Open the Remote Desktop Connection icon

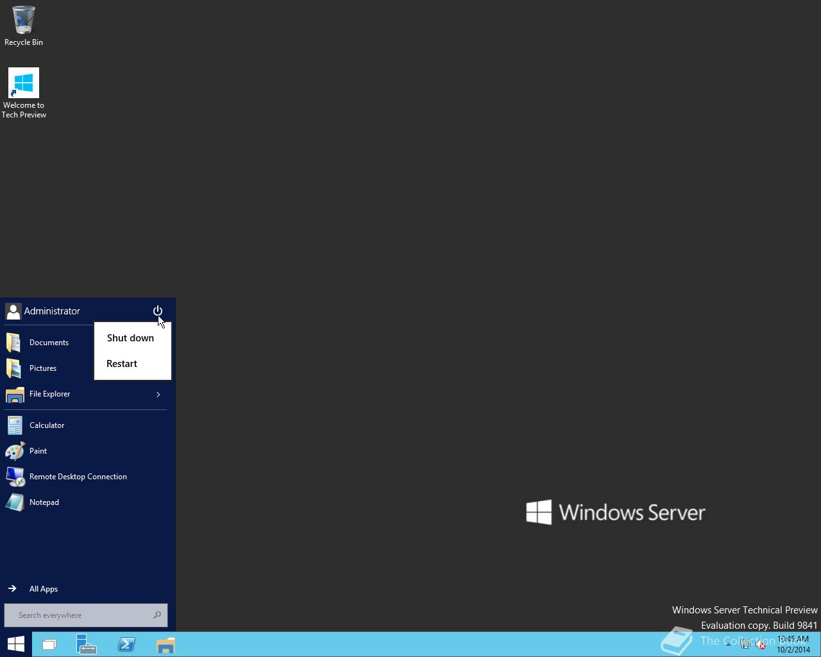click(x=15, y=477)
